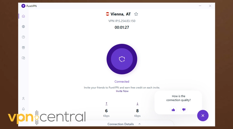Click the Invite Now link
Viewport: 233px width, 129px height.
[122, 91]
